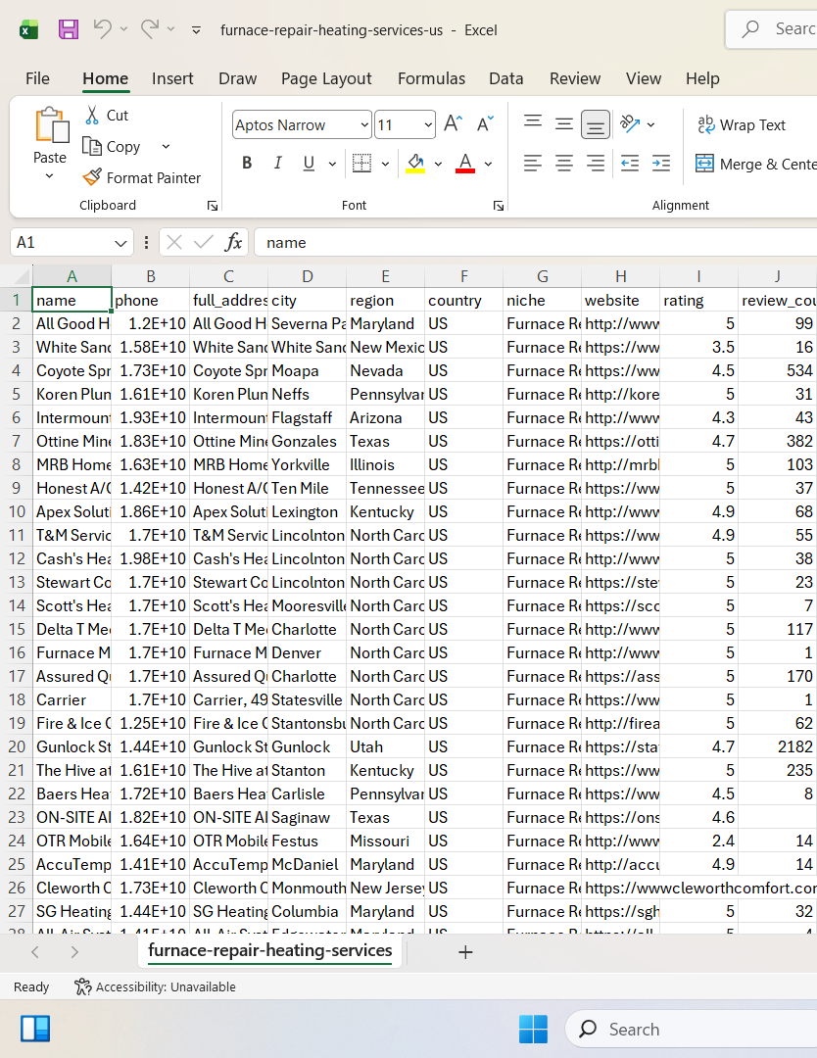Increase the cell indent

point(661,164)
